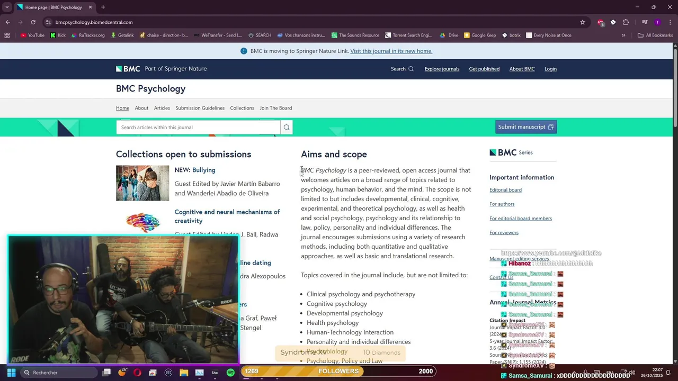Open the YouTube bookmark
The image size is (678, 381).
32,35
